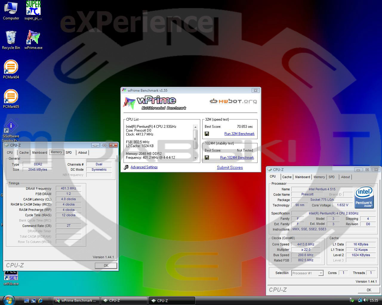Click the taskbar clock showing 15:35
Viewport: 382px width, 305px height.
[x=374, y=301]
